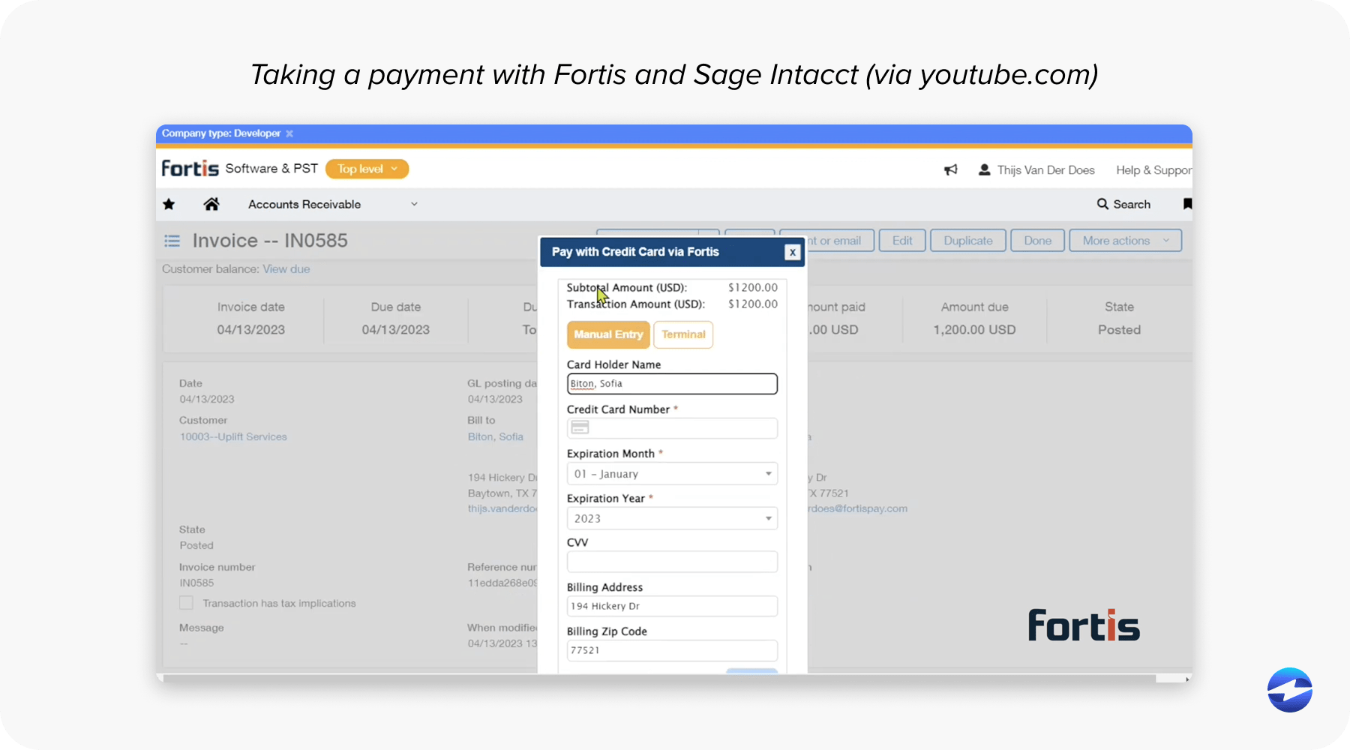Screen dimensions: 1350x750
Task: Open the list menu beside Invoice IN0585
Action: coord(172,240)
